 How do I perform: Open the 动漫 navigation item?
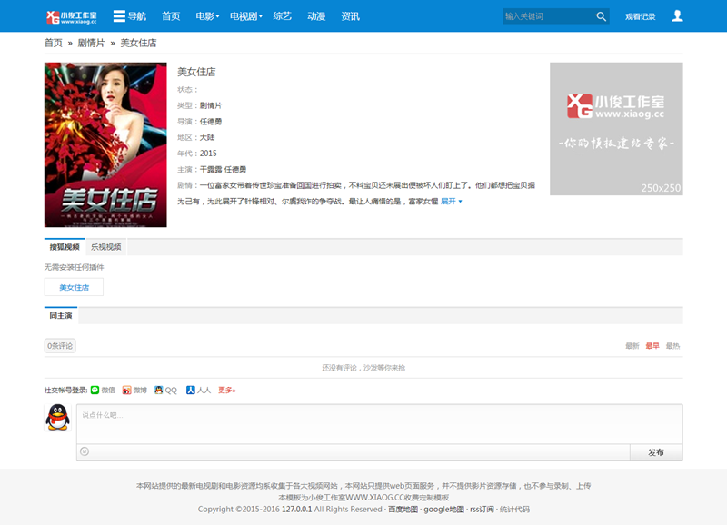coord(316,16)
